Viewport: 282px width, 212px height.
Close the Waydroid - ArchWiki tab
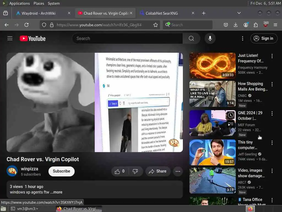69,13
